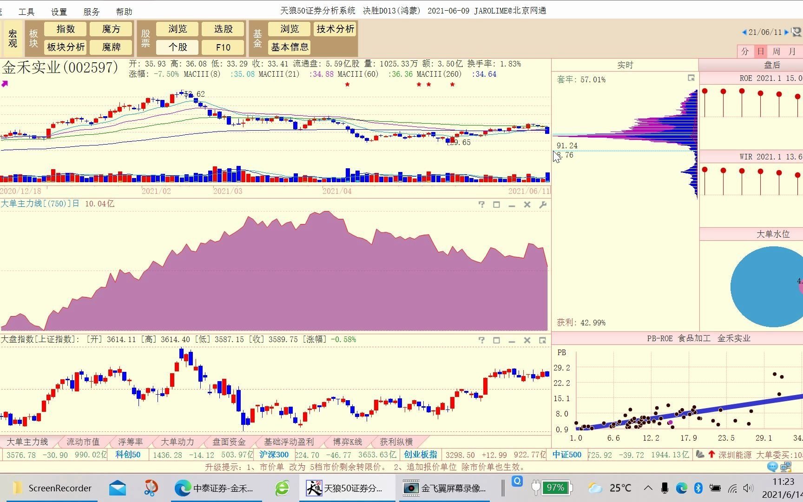Image resolution: width=803 pixels, height=502 pixels.
Task: Open fund 基本信息 basic info
Action: [x=290, y=47]
